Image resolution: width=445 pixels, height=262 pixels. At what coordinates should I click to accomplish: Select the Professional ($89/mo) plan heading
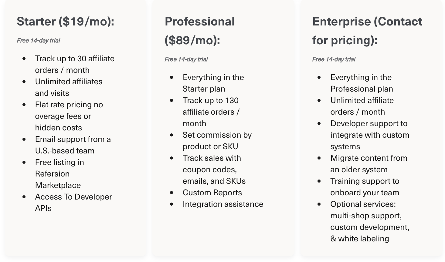[199, 31]
